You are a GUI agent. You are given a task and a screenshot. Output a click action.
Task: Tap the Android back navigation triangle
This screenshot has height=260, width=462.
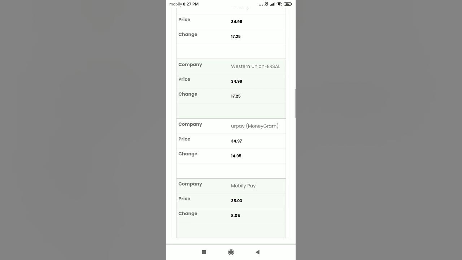(257, 252)
